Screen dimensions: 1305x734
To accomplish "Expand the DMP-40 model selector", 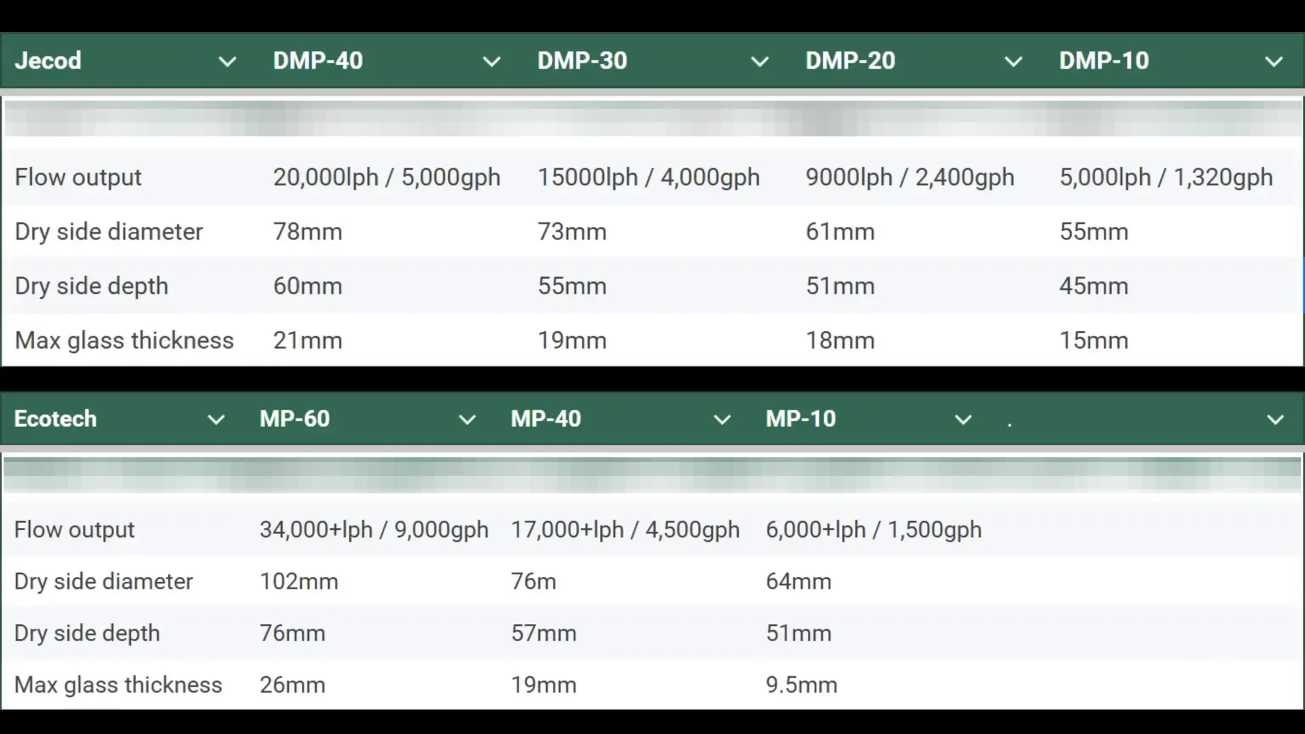I will (491, 60).
